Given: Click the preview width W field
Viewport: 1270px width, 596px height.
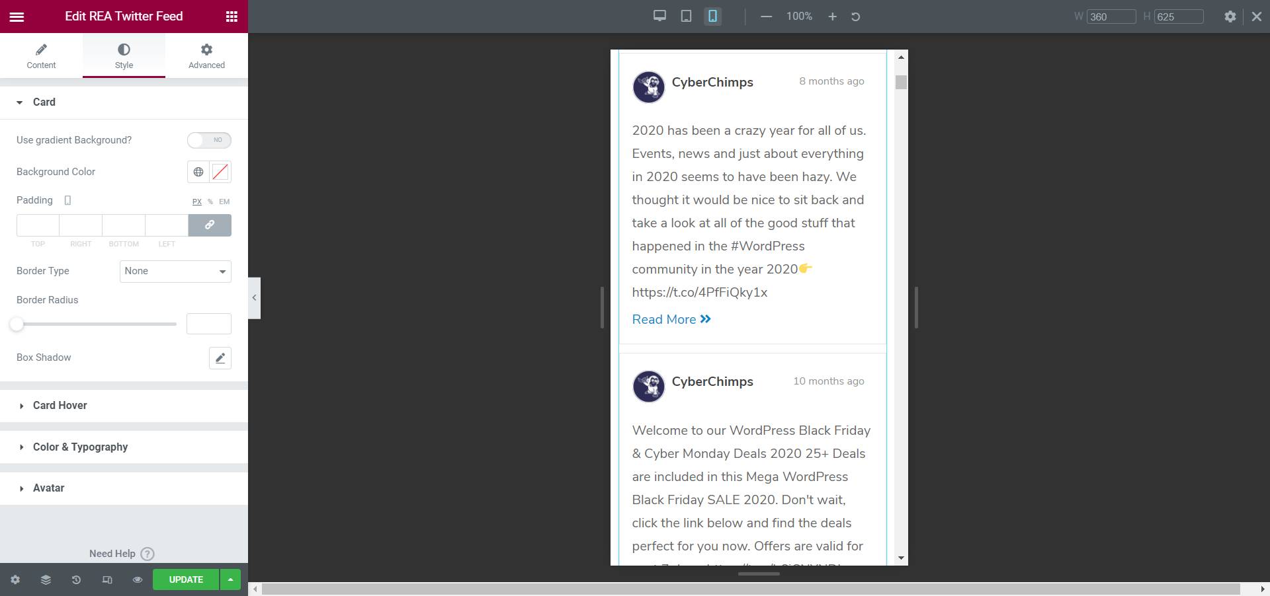Looking at the screenshot, I should 1111,17.
